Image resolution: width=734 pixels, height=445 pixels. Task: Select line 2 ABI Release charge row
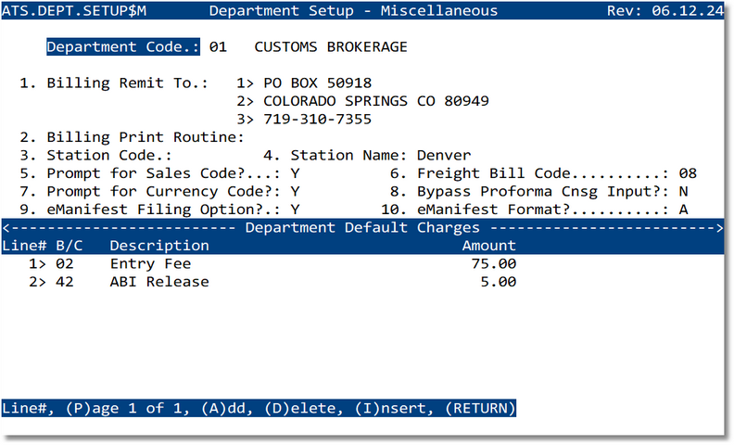tap(159, 282)
